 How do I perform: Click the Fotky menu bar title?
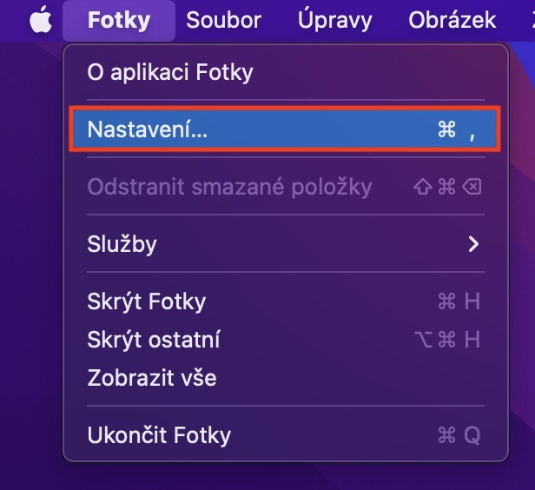119,20
